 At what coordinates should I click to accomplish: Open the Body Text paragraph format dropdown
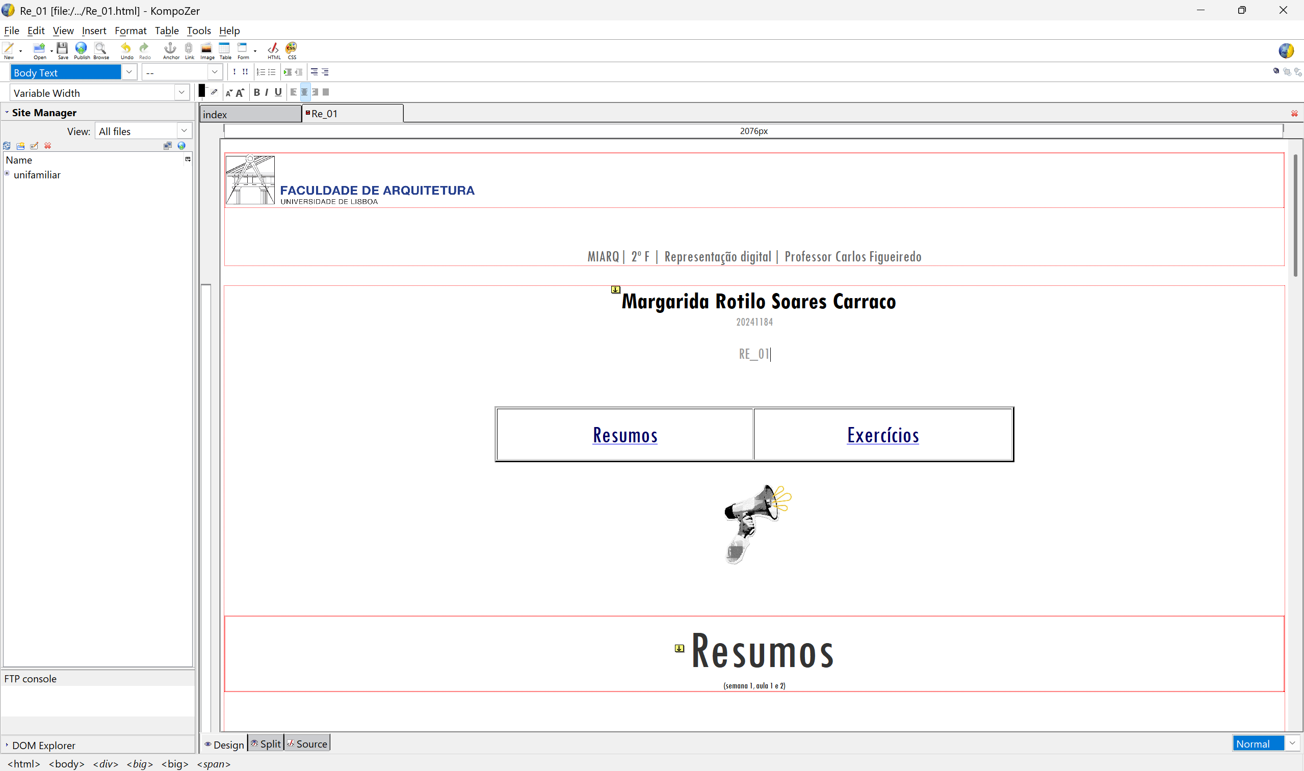(129, 72)
